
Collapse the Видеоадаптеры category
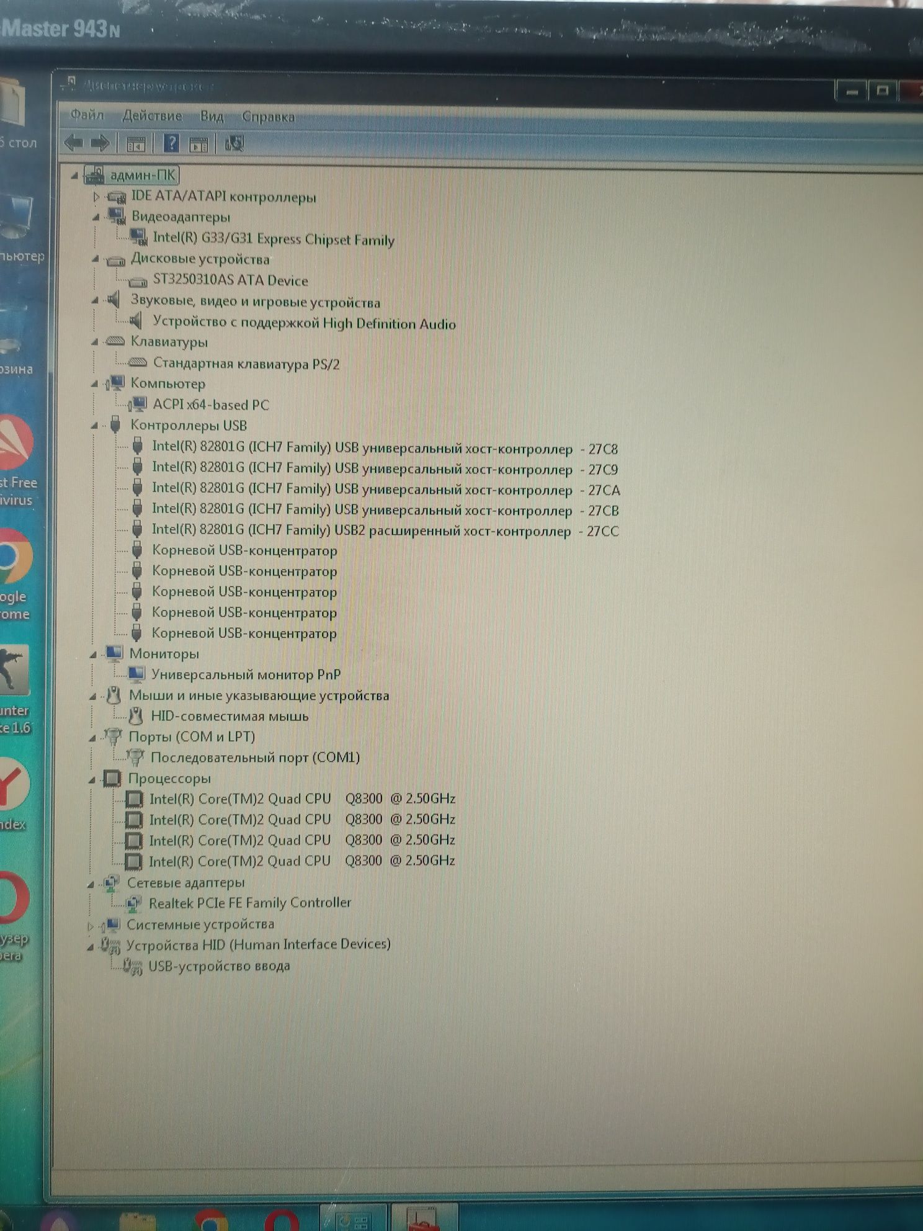click(96, 217)
